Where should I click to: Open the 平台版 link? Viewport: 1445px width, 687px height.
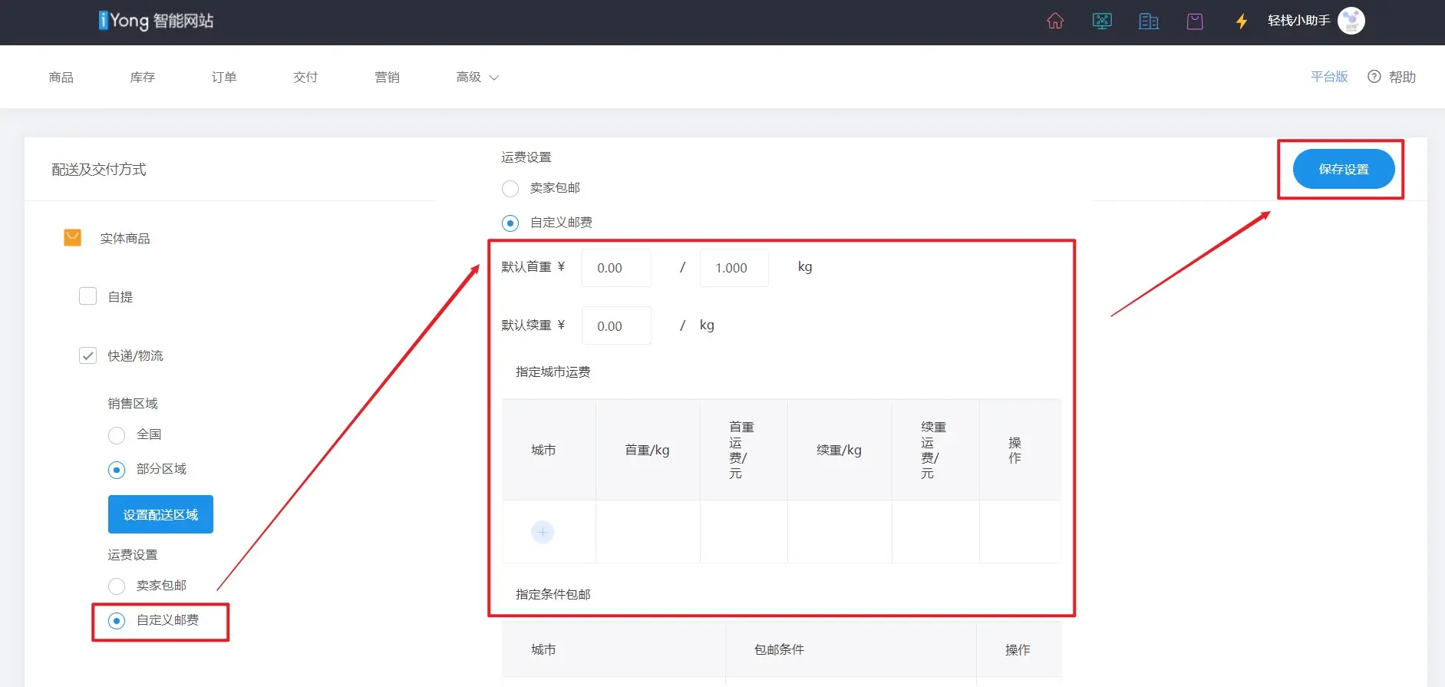pos(1328,77)
